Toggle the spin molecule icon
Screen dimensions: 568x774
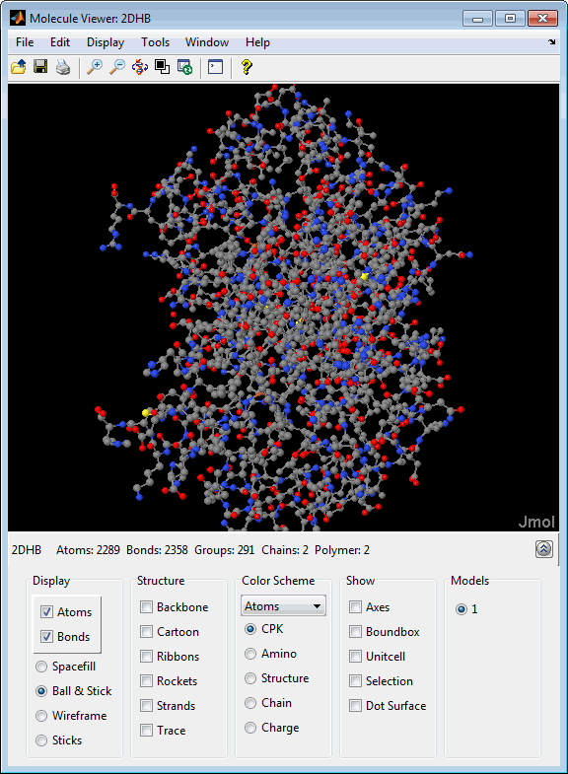click(x=140, y=67)
